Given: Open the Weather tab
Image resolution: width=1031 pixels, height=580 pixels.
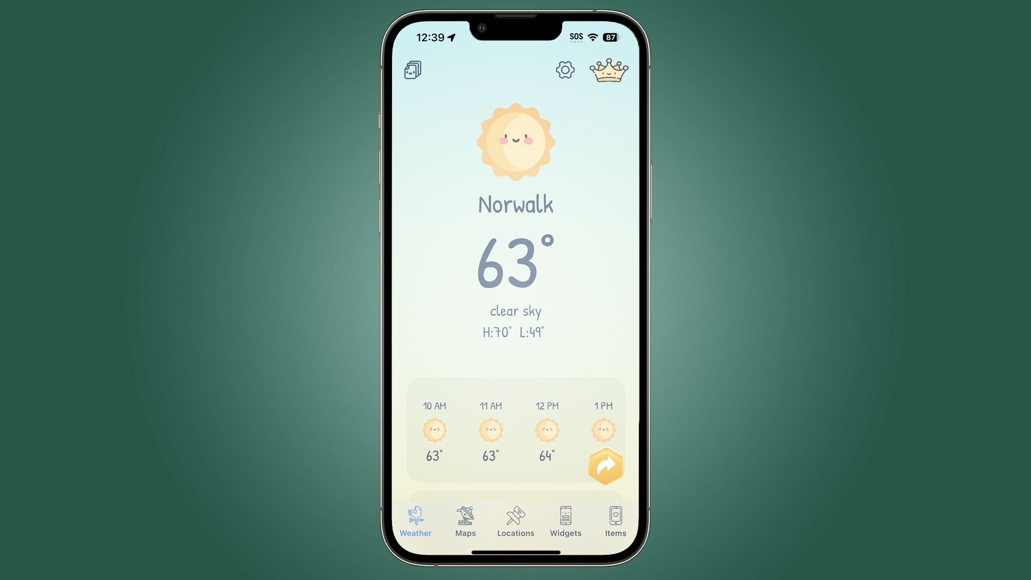Looking at the screenshot, I should pos(415,521).
